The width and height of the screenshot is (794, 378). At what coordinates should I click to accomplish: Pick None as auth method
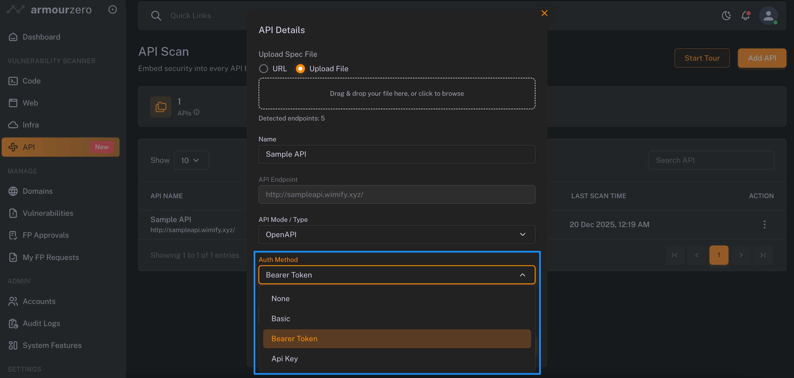pos(280,299)
